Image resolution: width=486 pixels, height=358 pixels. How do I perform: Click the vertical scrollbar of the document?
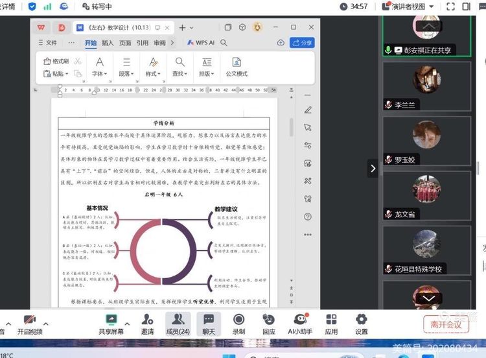tap(292, 127)
